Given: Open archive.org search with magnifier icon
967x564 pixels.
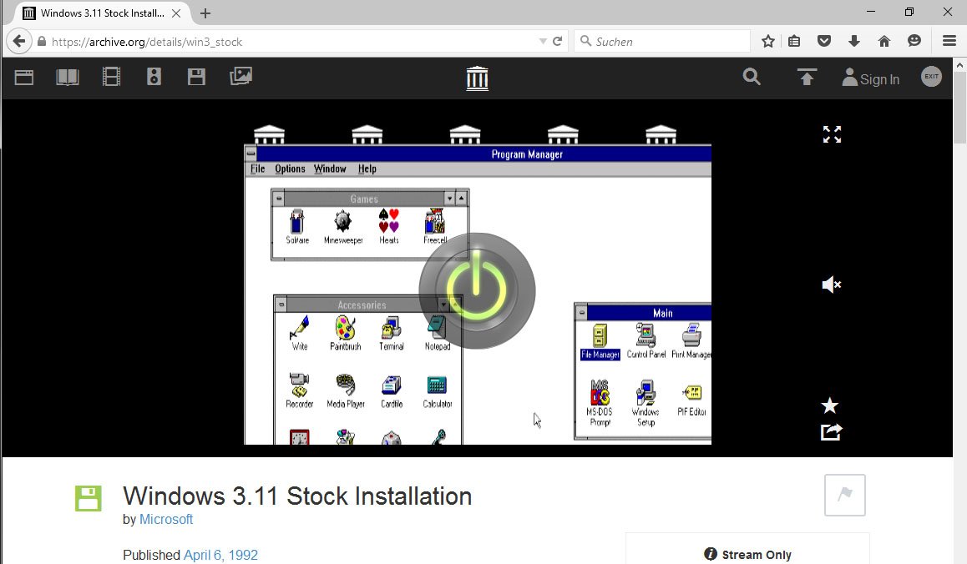Looking at the screenshot, I should [x=751, y=77].
